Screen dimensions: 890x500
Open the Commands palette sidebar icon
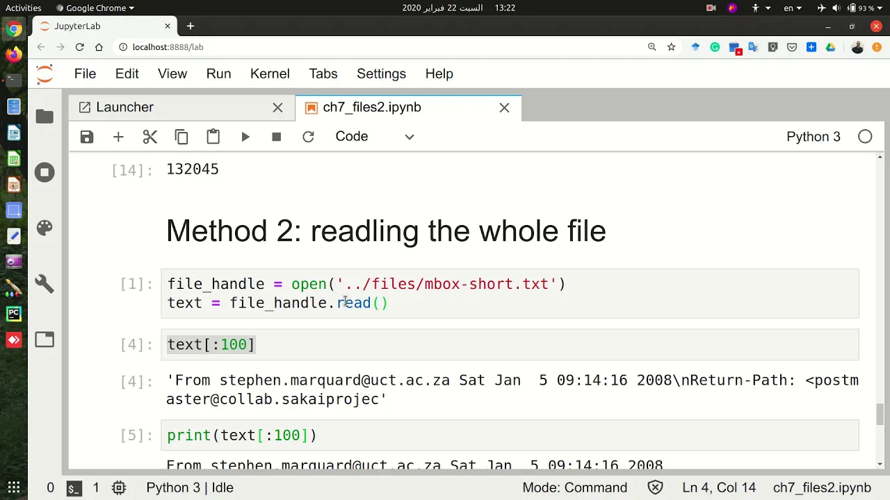pyautogui.click(x=44, y=228)
